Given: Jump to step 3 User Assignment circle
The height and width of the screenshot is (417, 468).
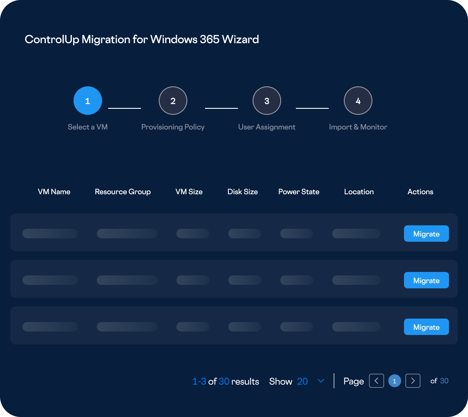Looking at the screenshot, I should 267,101.
